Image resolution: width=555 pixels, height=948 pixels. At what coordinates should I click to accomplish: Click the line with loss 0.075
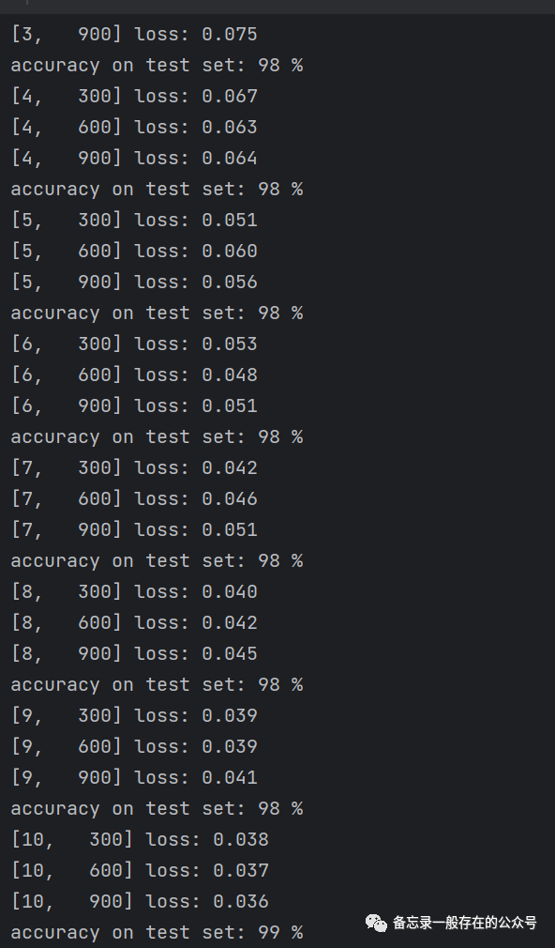(134, 34)
